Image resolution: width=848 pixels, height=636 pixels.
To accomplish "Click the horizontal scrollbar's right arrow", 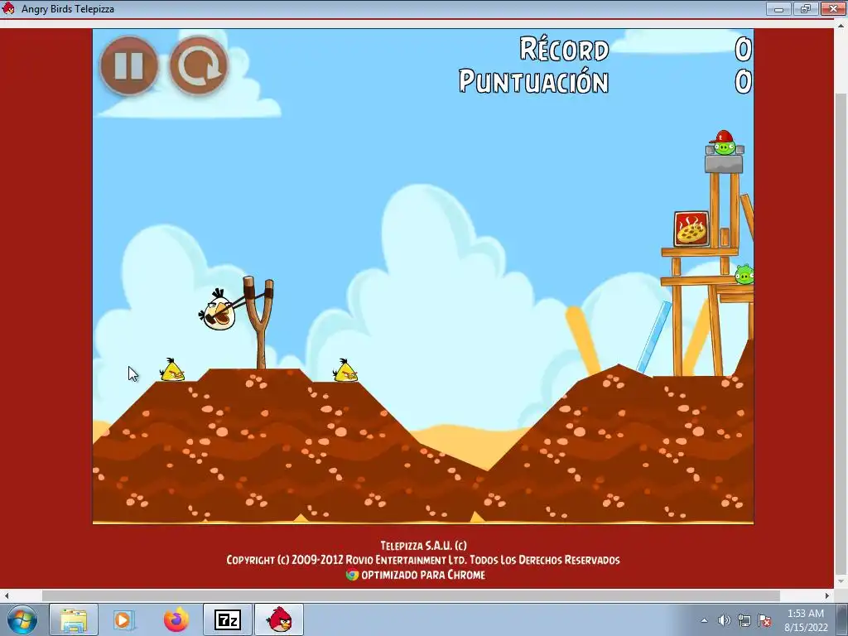I will (x=827, y=595).
